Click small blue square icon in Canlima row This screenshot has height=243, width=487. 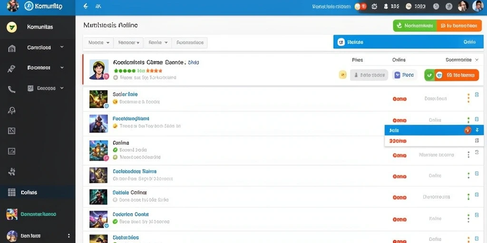tap(477, 152)
